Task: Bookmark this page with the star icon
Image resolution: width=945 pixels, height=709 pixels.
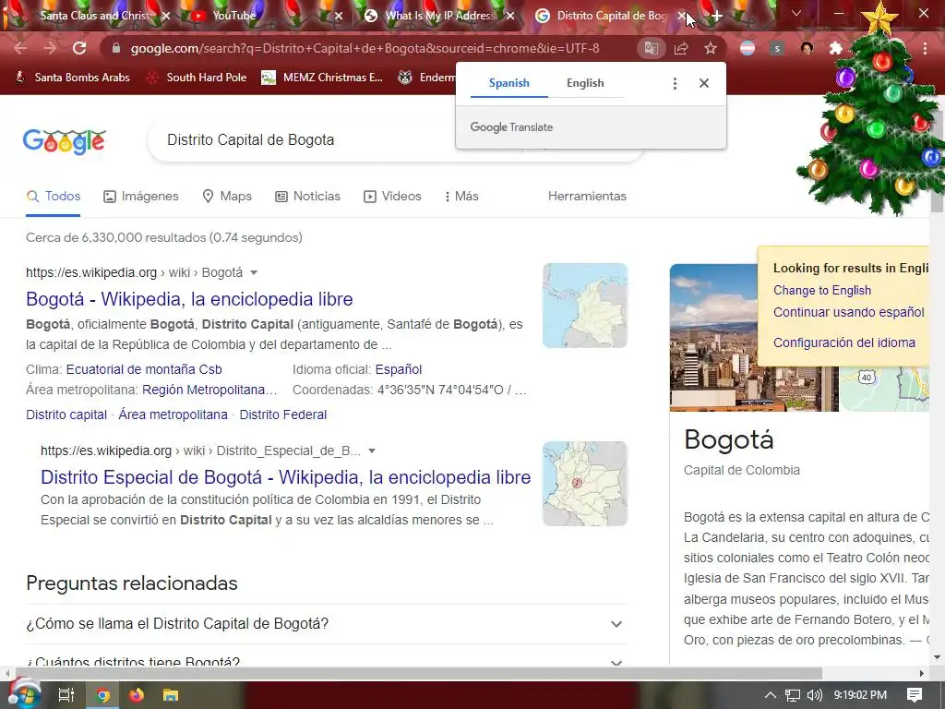Action: 711,48
